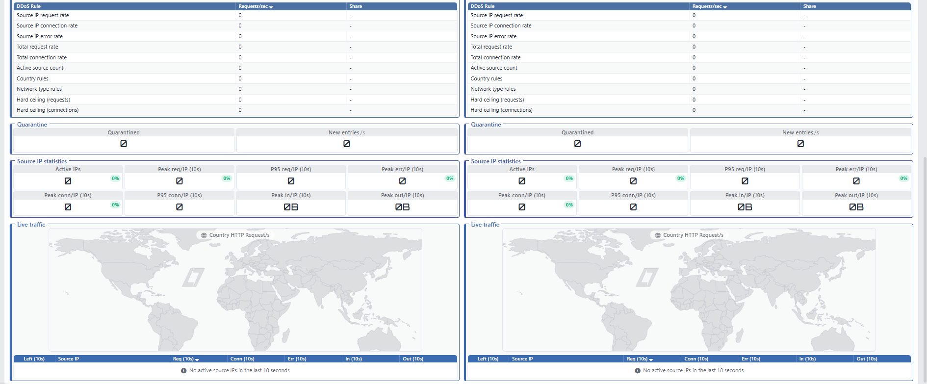Viewport: 927px width, 384px height.
Task: Click the globe icon in the right Live traffic map
Action: coord(658,235)
